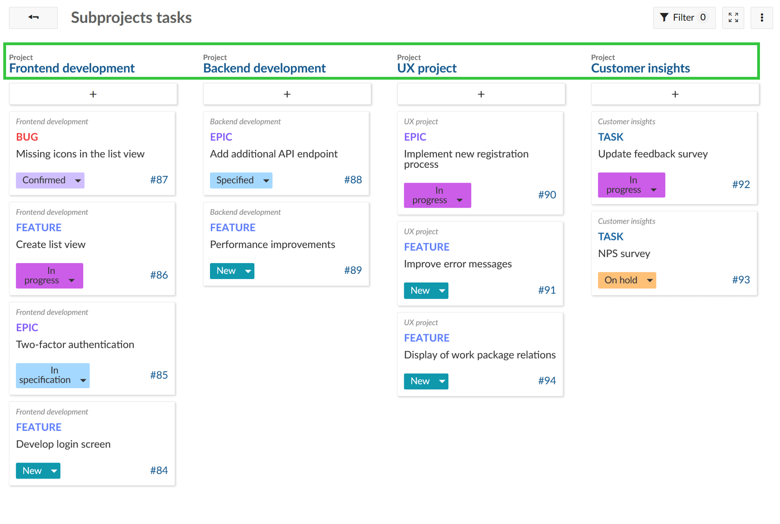Enter fullscreen view mode
Viewport: 780px width, 524px height.
[x=733, y=17]
